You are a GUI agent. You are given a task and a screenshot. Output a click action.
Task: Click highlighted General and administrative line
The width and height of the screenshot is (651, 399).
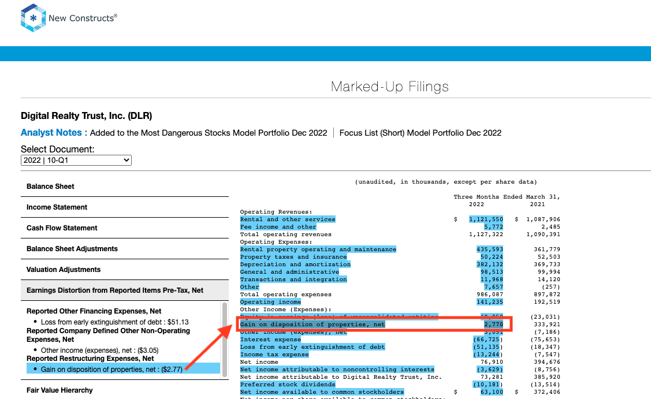(x=289, y=271)
